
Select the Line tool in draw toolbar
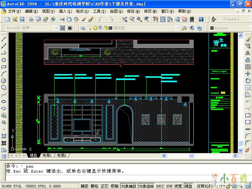point(4,39)
